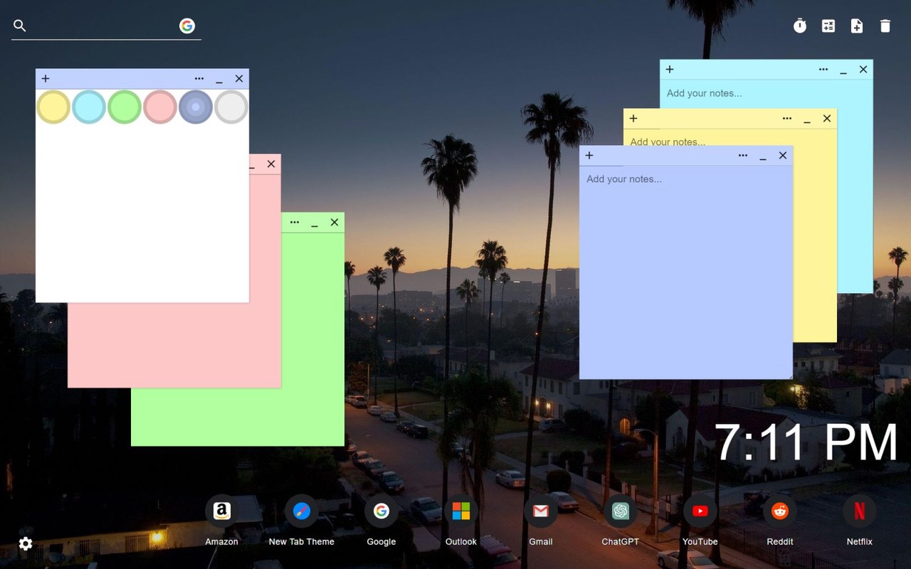Click the cyan note's text area
The height and width of the screenshot is (569, 911).
tap(766, 93)
